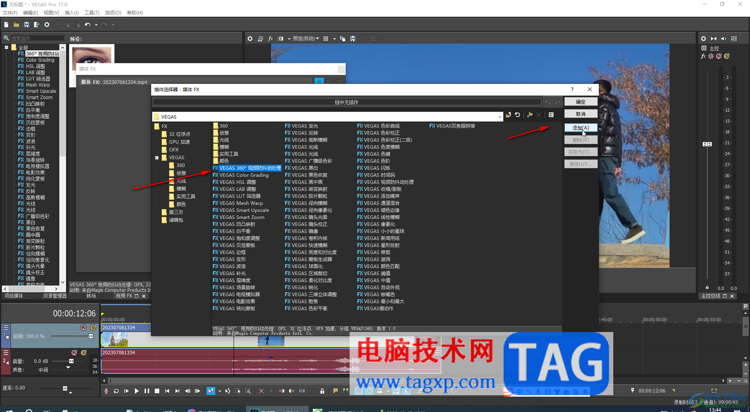Viewport: 750px width, 412px height.
Task: Activate the zoom edit tool
Action: coord(248,391)
